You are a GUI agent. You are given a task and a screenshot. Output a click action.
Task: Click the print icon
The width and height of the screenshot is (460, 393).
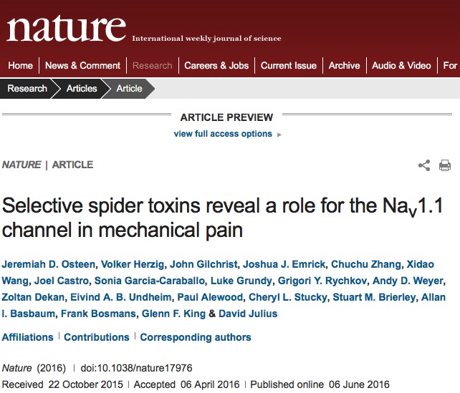(x=445, y=165)
